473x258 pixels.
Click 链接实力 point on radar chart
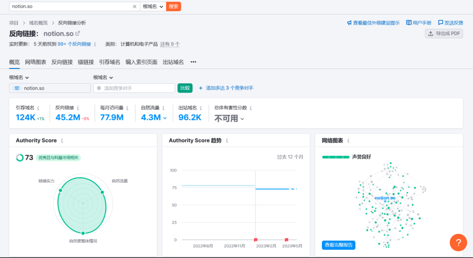tap(61, 190)
